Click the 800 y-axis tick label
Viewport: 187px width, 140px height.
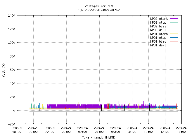(12, 56)
